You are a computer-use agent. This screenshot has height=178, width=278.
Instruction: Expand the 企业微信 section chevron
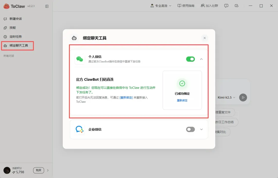(201, 129)
